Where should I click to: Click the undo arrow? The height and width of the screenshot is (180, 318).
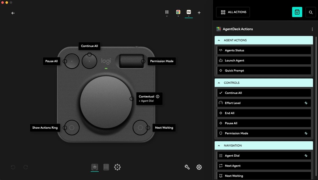pos(13,167)
